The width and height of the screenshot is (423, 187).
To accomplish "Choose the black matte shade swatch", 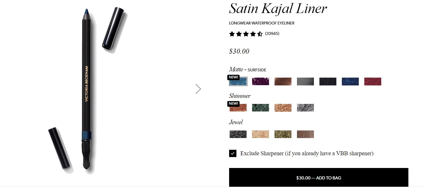I will (328, 82).
